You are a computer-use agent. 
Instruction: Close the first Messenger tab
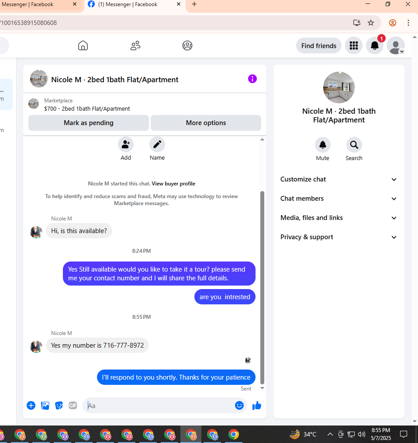(75, 4)
